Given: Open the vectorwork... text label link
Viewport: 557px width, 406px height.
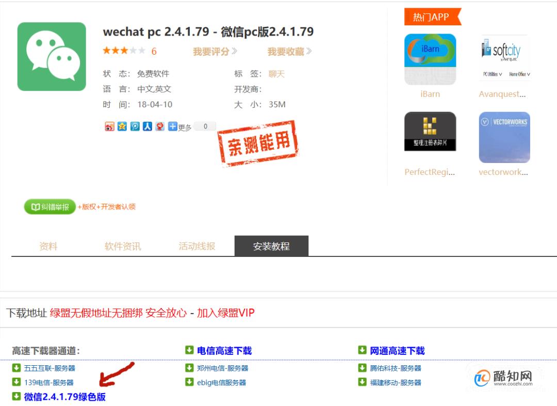Looking at the screenshot, I should tap(503, 172).
